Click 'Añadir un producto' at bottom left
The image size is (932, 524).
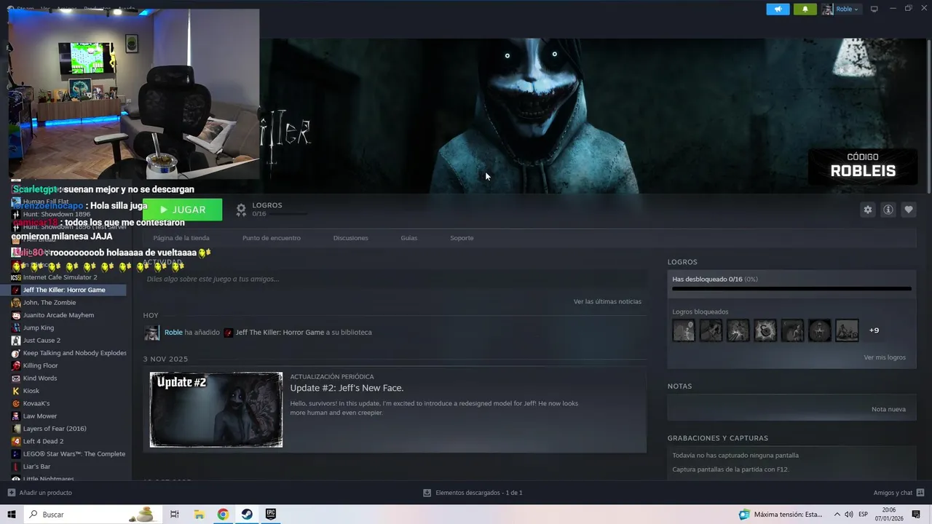[40, 493]
